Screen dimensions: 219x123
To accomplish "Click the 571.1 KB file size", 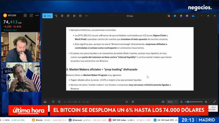I will click(x=85, y=102).
